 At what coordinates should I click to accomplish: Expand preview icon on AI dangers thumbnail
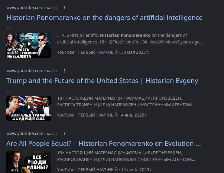(x=46, y=39)
